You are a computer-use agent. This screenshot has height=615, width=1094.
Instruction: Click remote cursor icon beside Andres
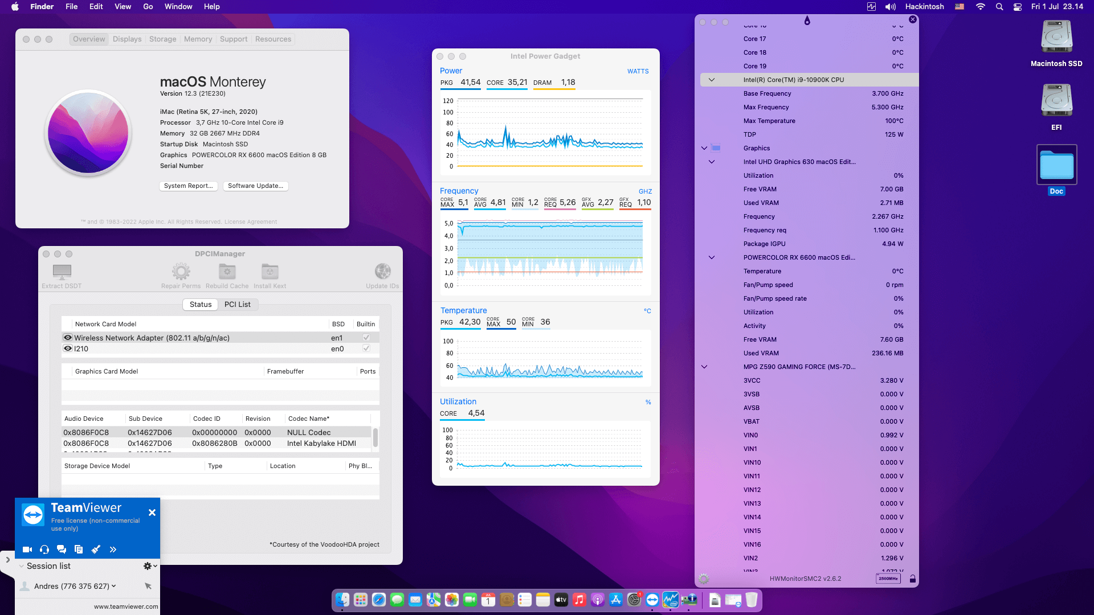pos(148,586)
